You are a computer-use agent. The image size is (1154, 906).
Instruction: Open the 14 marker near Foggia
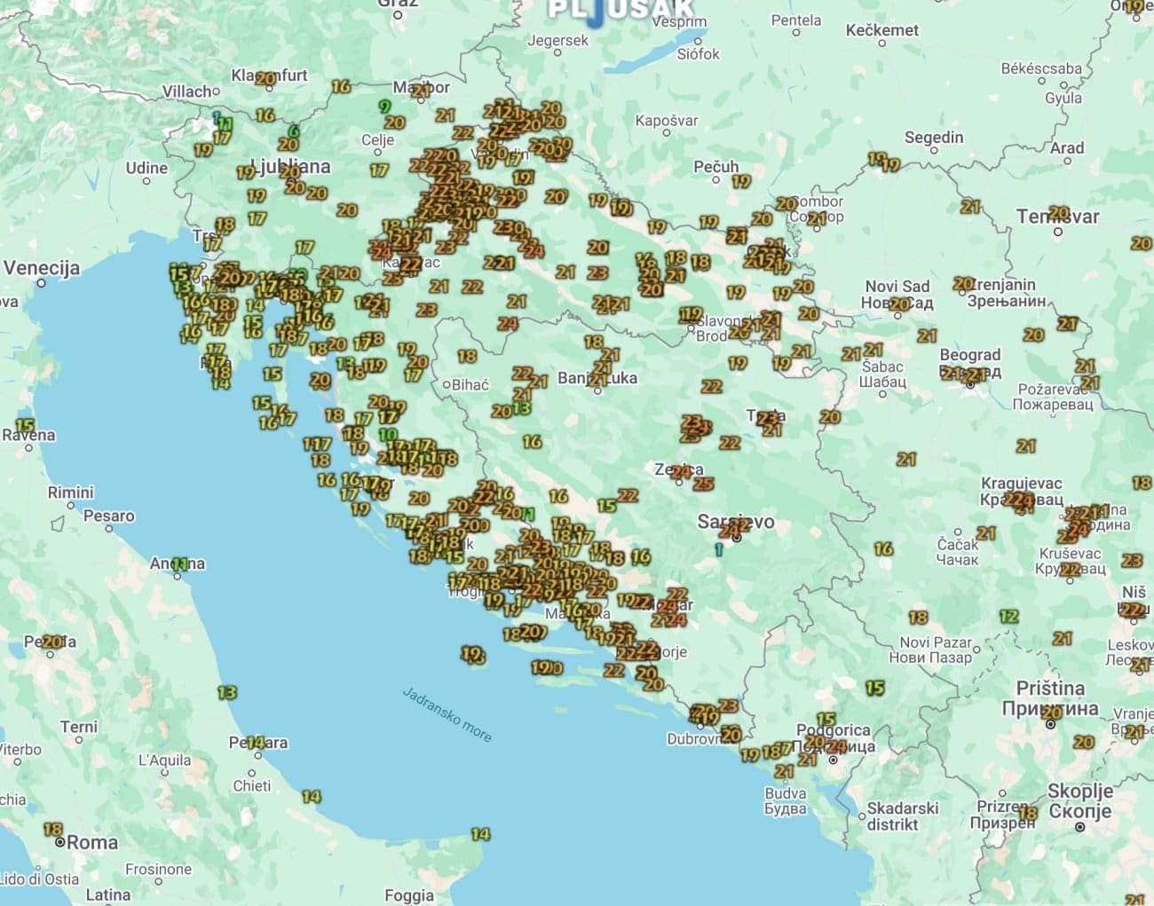pyautogui.click(x=480, y=834)
